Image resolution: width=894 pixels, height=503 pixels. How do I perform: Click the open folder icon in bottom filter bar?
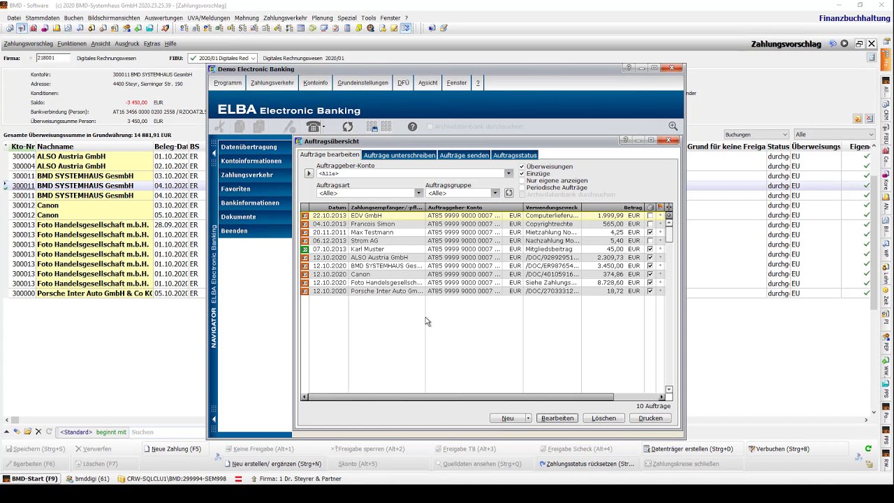(28, 432)
